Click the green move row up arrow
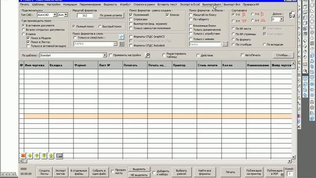Image resolution: width=316 pixels, height=178 pixels. click(x=37, y=156)
